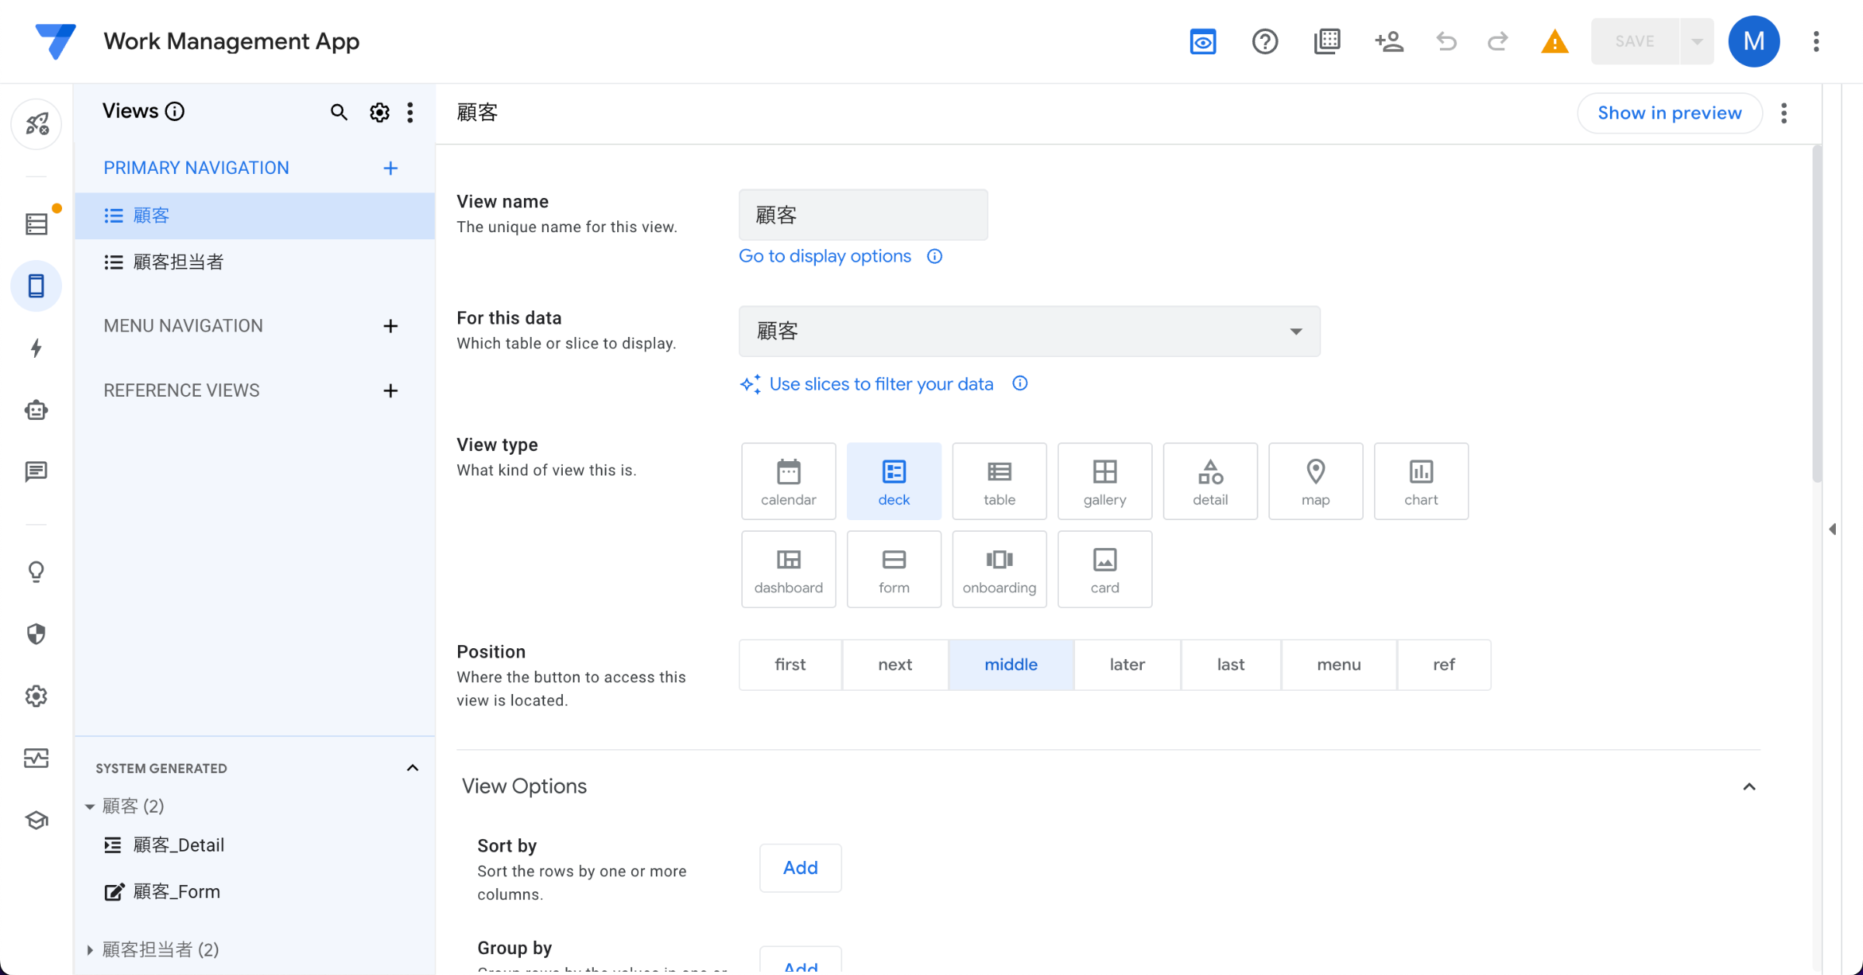This screenshot has height=975, width=1863.
Task: Select the table view type
Action: click(999, 481)
